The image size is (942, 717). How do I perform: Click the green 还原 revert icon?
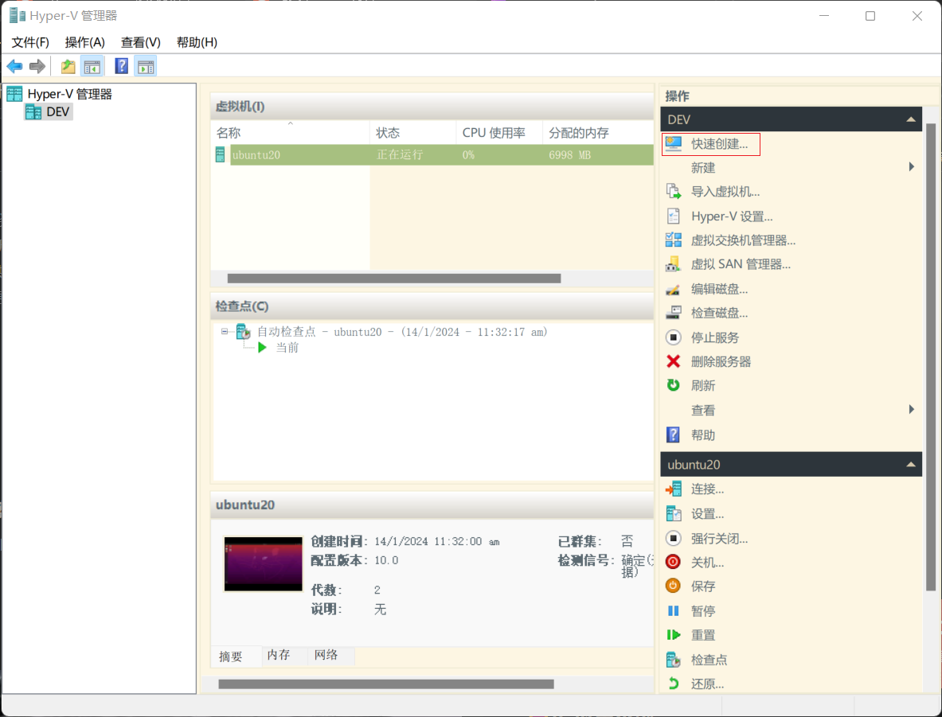point(674,684)
